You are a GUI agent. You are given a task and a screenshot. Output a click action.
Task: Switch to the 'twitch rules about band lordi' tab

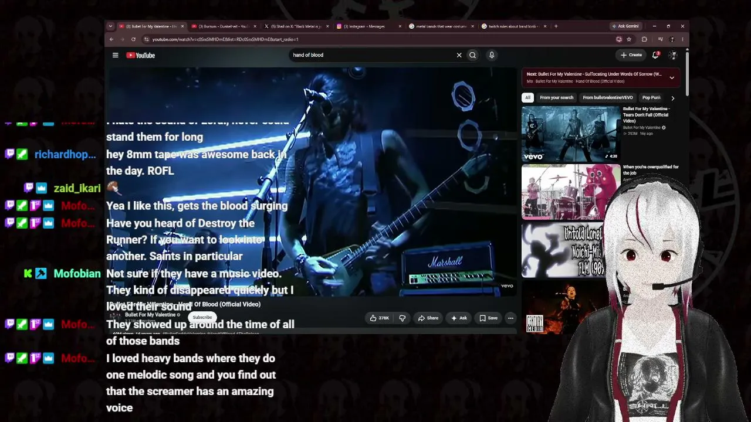[x=514, y=26]
